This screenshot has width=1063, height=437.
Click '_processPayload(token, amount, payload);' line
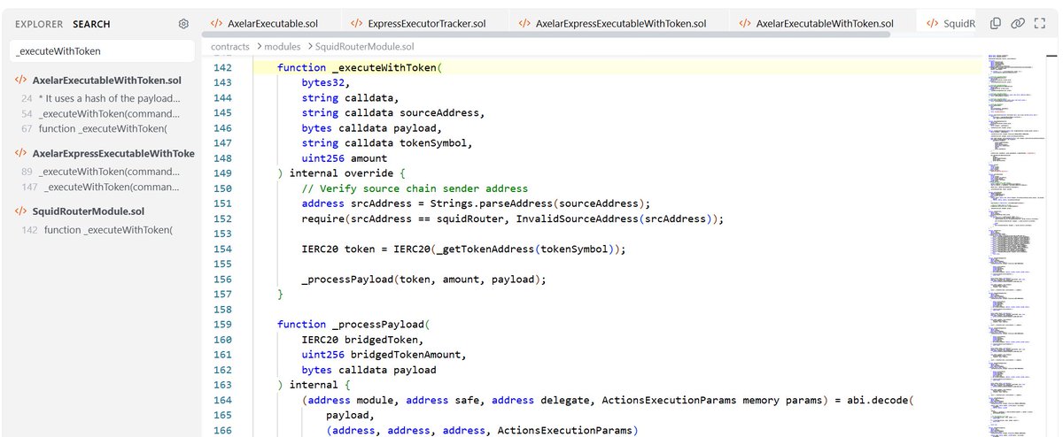click(424, 280)
